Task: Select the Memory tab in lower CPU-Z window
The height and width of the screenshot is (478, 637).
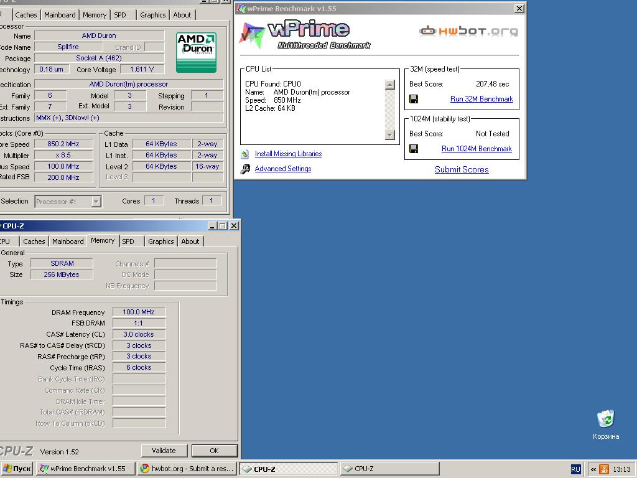Action: point(103,241)
